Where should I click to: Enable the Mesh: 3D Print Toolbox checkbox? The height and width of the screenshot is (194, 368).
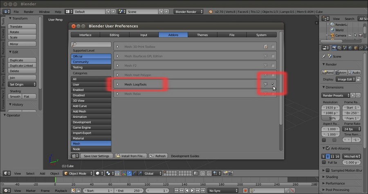pyautogui.click(x=273, y=47)
